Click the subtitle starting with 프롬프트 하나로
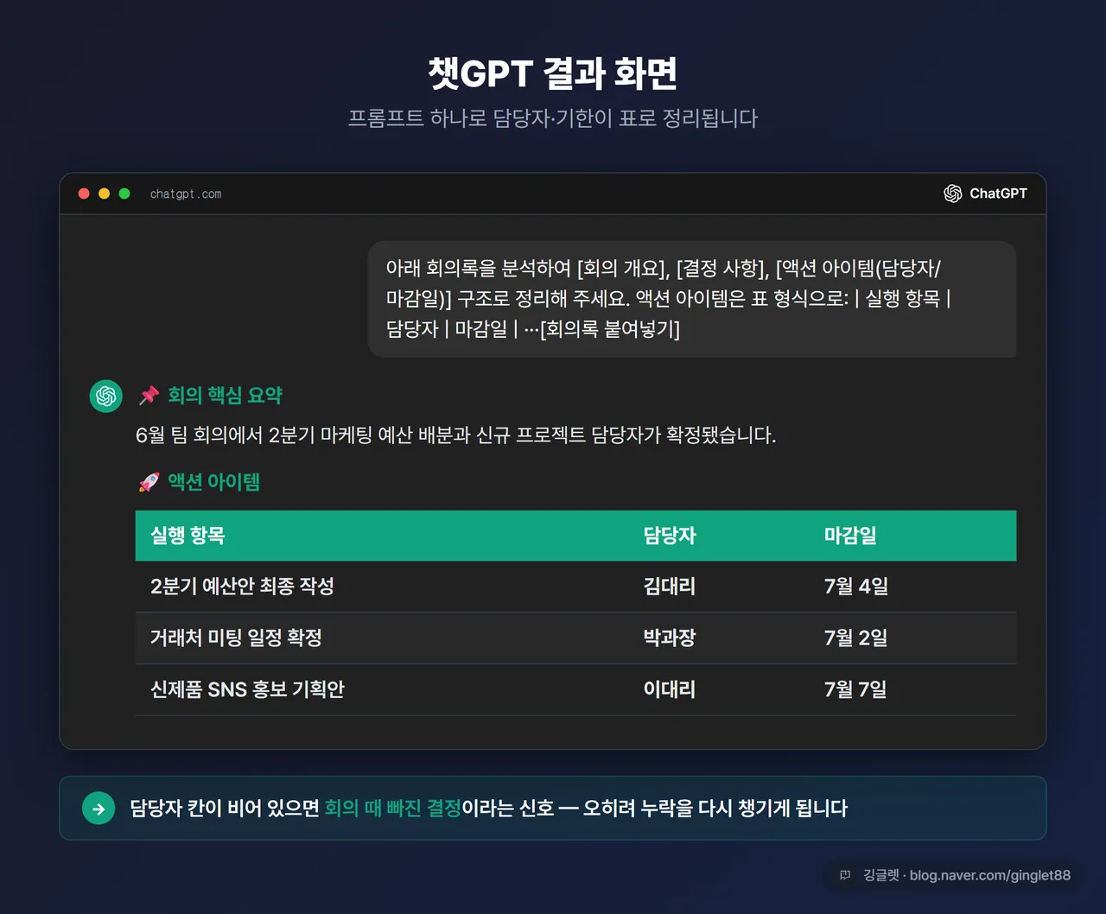1106x914 pixels. pos(553,118)
